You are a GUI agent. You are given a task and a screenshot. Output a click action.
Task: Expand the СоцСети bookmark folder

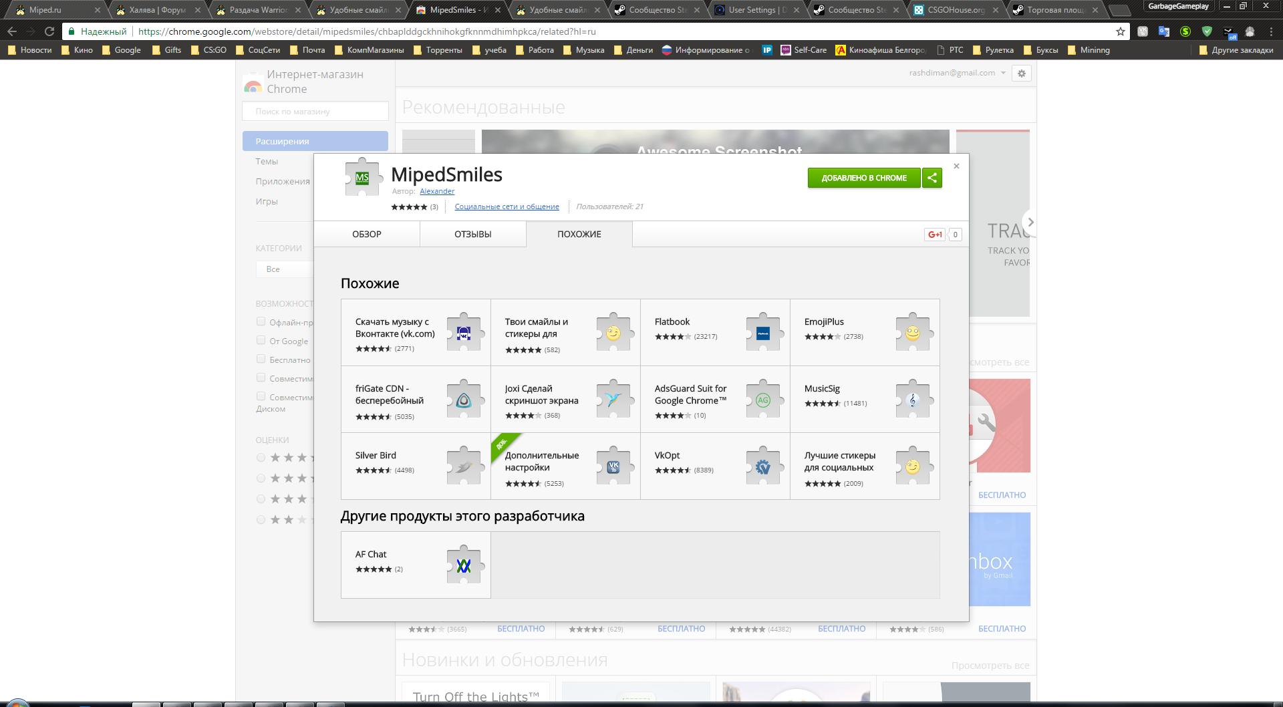coord(258,50)
